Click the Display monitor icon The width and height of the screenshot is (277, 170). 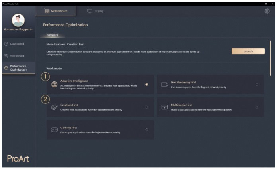click(90, 11)
